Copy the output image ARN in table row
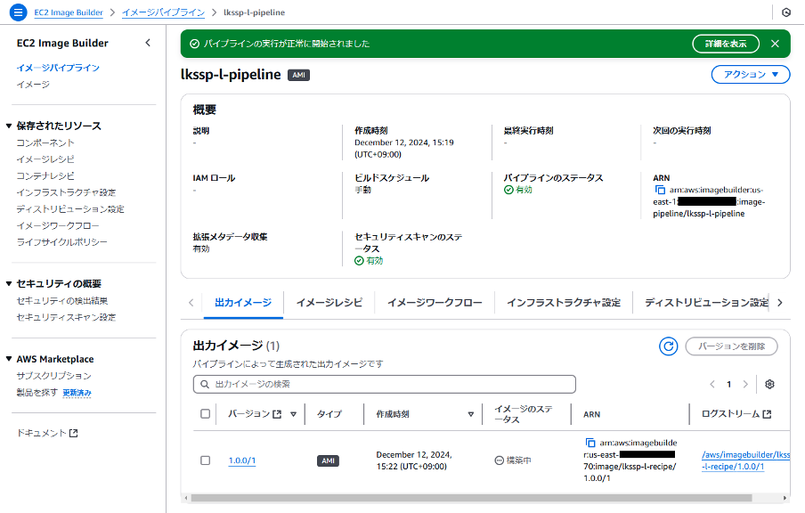805x513 pixels. pyautogui.click(x=590, y=443)
